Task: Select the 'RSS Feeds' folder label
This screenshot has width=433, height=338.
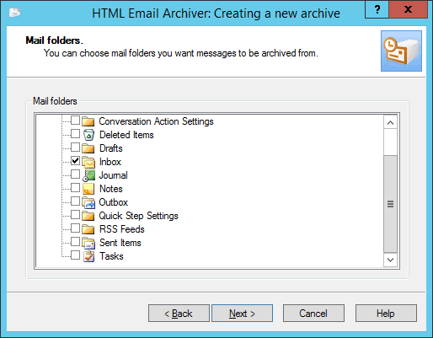Action: [122, 229]
